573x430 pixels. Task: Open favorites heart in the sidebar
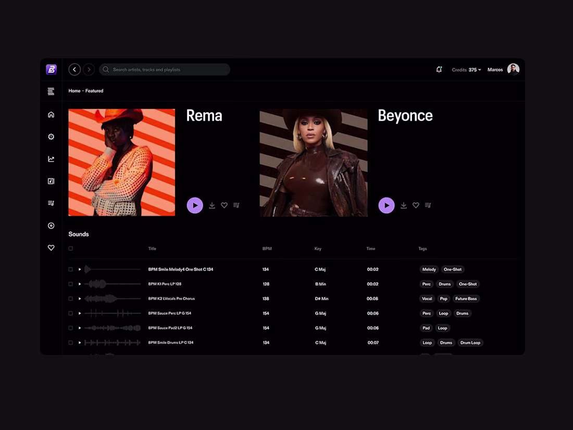(x=51, y=248)
